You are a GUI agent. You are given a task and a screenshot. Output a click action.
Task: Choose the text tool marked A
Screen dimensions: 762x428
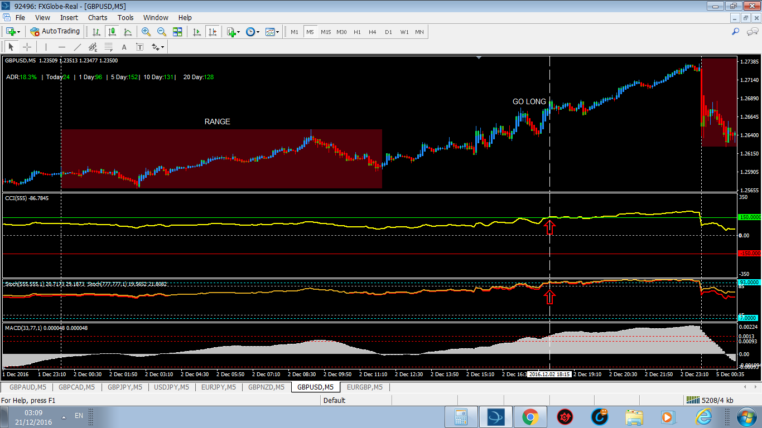[x=124, y=47]
